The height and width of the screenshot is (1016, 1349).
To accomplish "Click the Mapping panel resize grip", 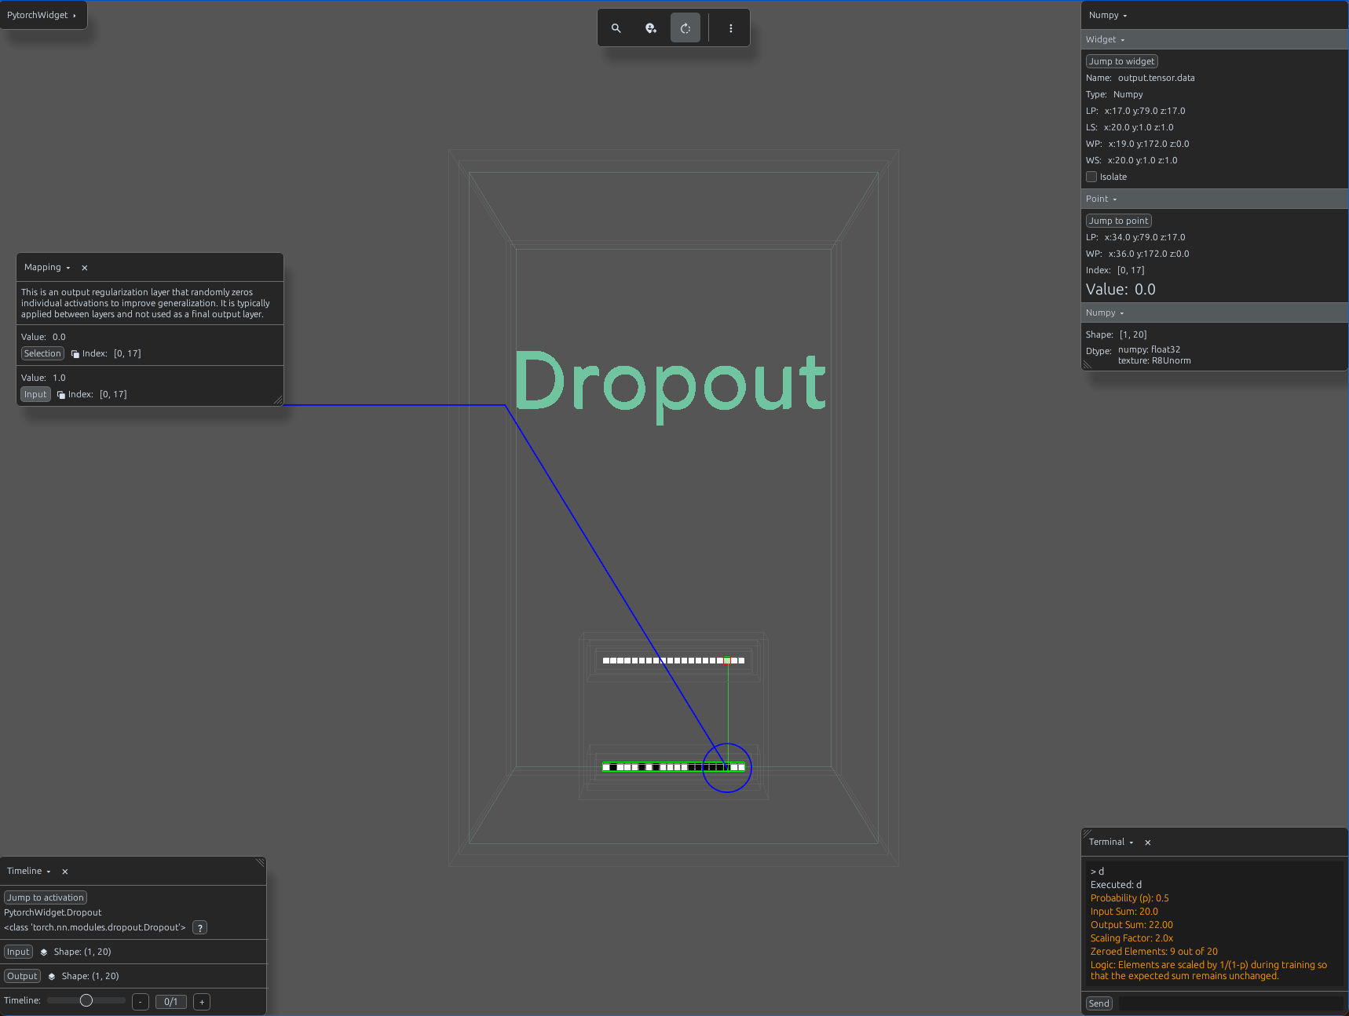I will coord(278,400).
